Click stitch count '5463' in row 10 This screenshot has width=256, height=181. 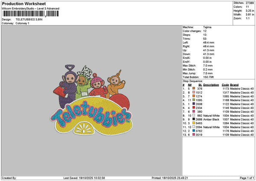[199, 123]
